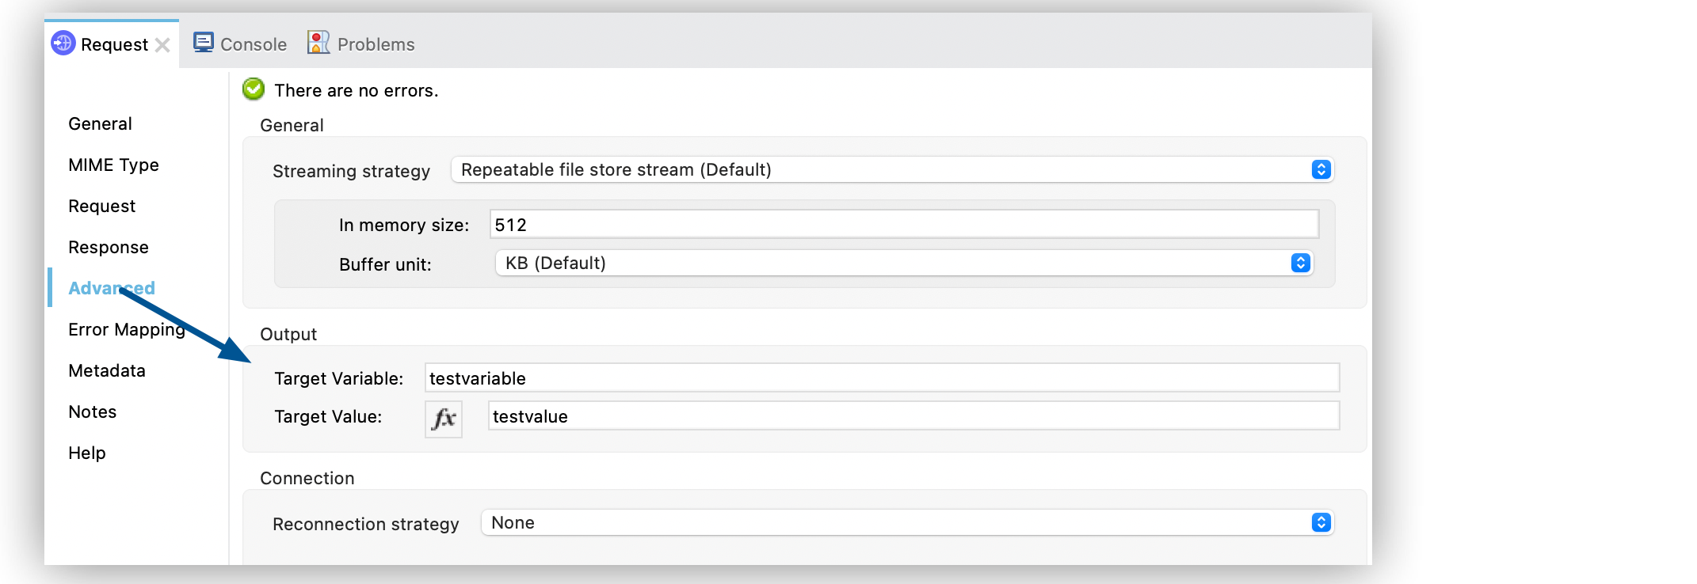Open the Notes section

click(x=93, y=411)
